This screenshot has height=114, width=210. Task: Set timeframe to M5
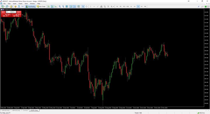click(x=120, y=6)
